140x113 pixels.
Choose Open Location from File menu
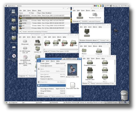point(52,77)
